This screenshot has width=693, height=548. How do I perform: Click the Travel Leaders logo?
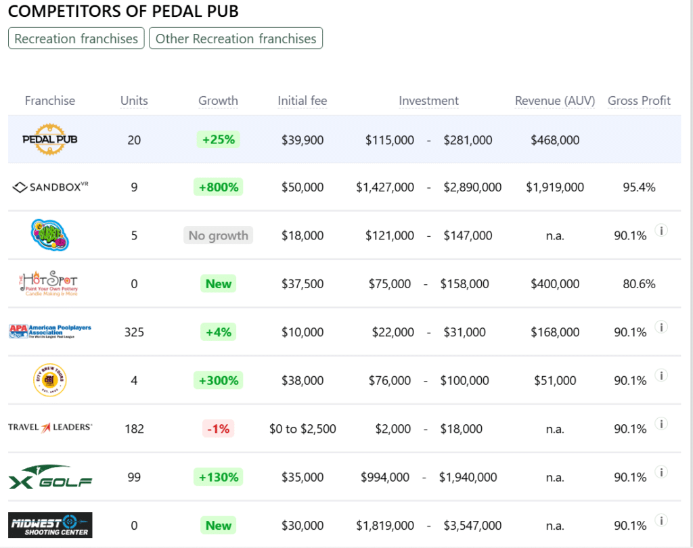[50, 428]
